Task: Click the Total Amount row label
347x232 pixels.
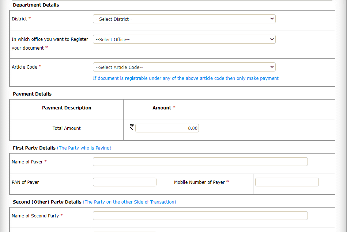Action: [x=67, y=128]
